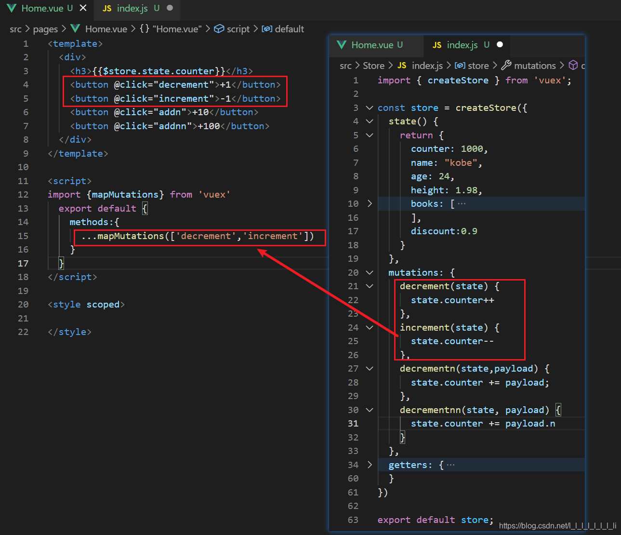
Task: Collapse the 'state()' fold arrow
Action: (370, 121)
